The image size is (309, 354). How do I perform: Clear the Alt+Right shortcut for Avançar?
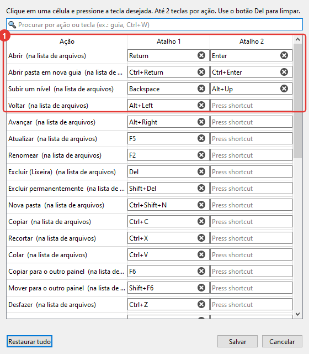[201, 122]
